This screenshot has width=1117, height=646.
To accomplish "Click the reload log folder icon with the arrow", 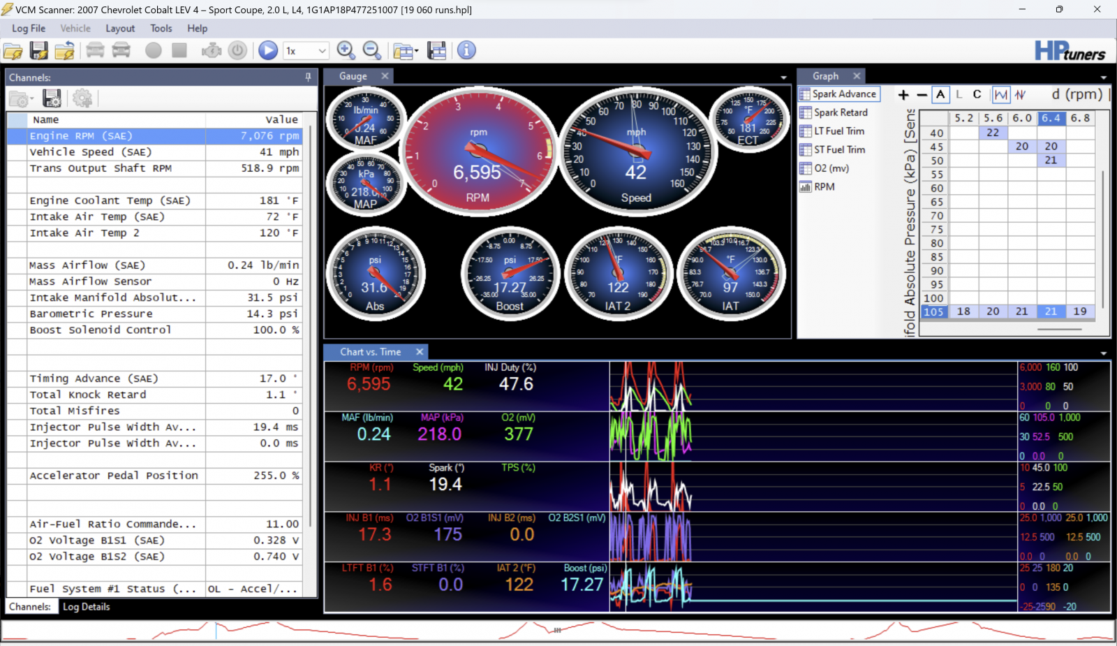I will tap(65, 50).
